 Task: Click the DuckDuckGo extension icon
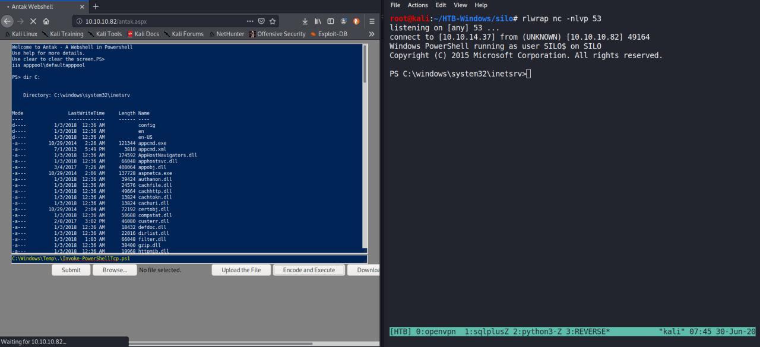[356, 21]
